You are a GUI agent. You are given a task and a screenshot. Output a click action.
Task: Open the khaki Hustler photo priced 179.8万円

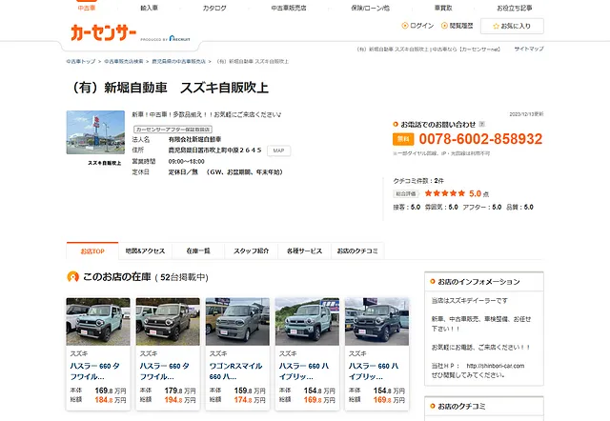tap(168, 322)
